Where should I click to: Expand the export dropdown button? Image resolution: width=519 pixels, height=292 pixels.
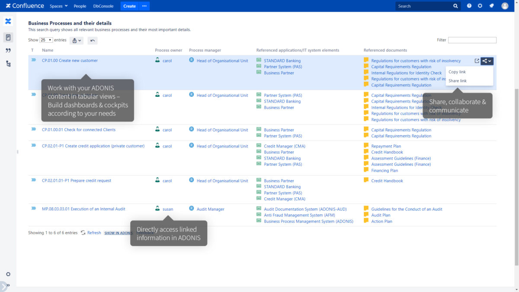point(76,40)
